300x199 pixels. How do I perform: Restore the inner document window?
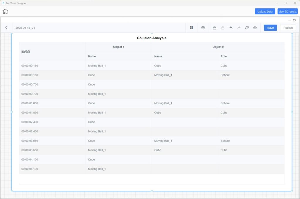point(294,20)
